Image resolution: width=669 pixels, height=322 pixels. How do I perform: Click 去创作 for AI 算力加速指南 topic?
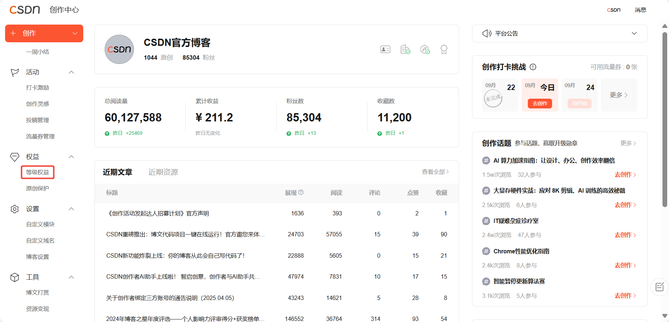tap(625, 175)
